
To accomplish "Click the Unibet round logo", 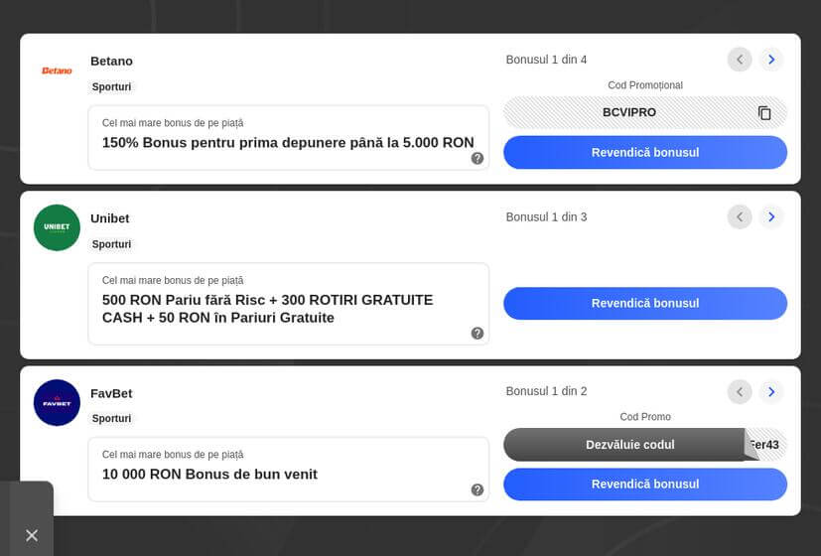I will pos(57,227).
